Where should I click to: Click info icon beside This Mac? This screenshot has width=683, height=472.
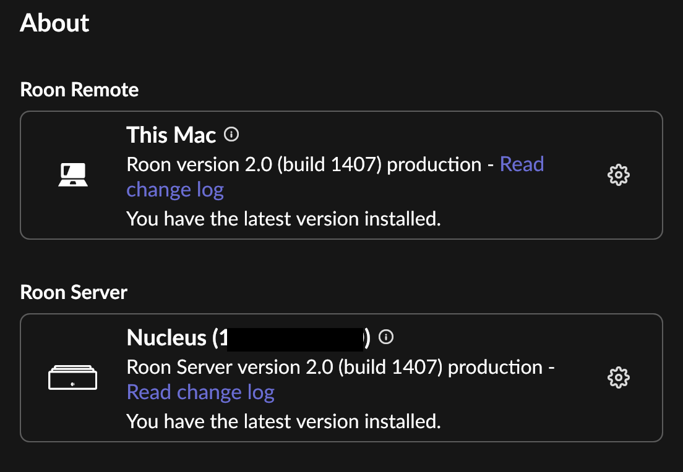pyautogui.click(x=231, y=134)
